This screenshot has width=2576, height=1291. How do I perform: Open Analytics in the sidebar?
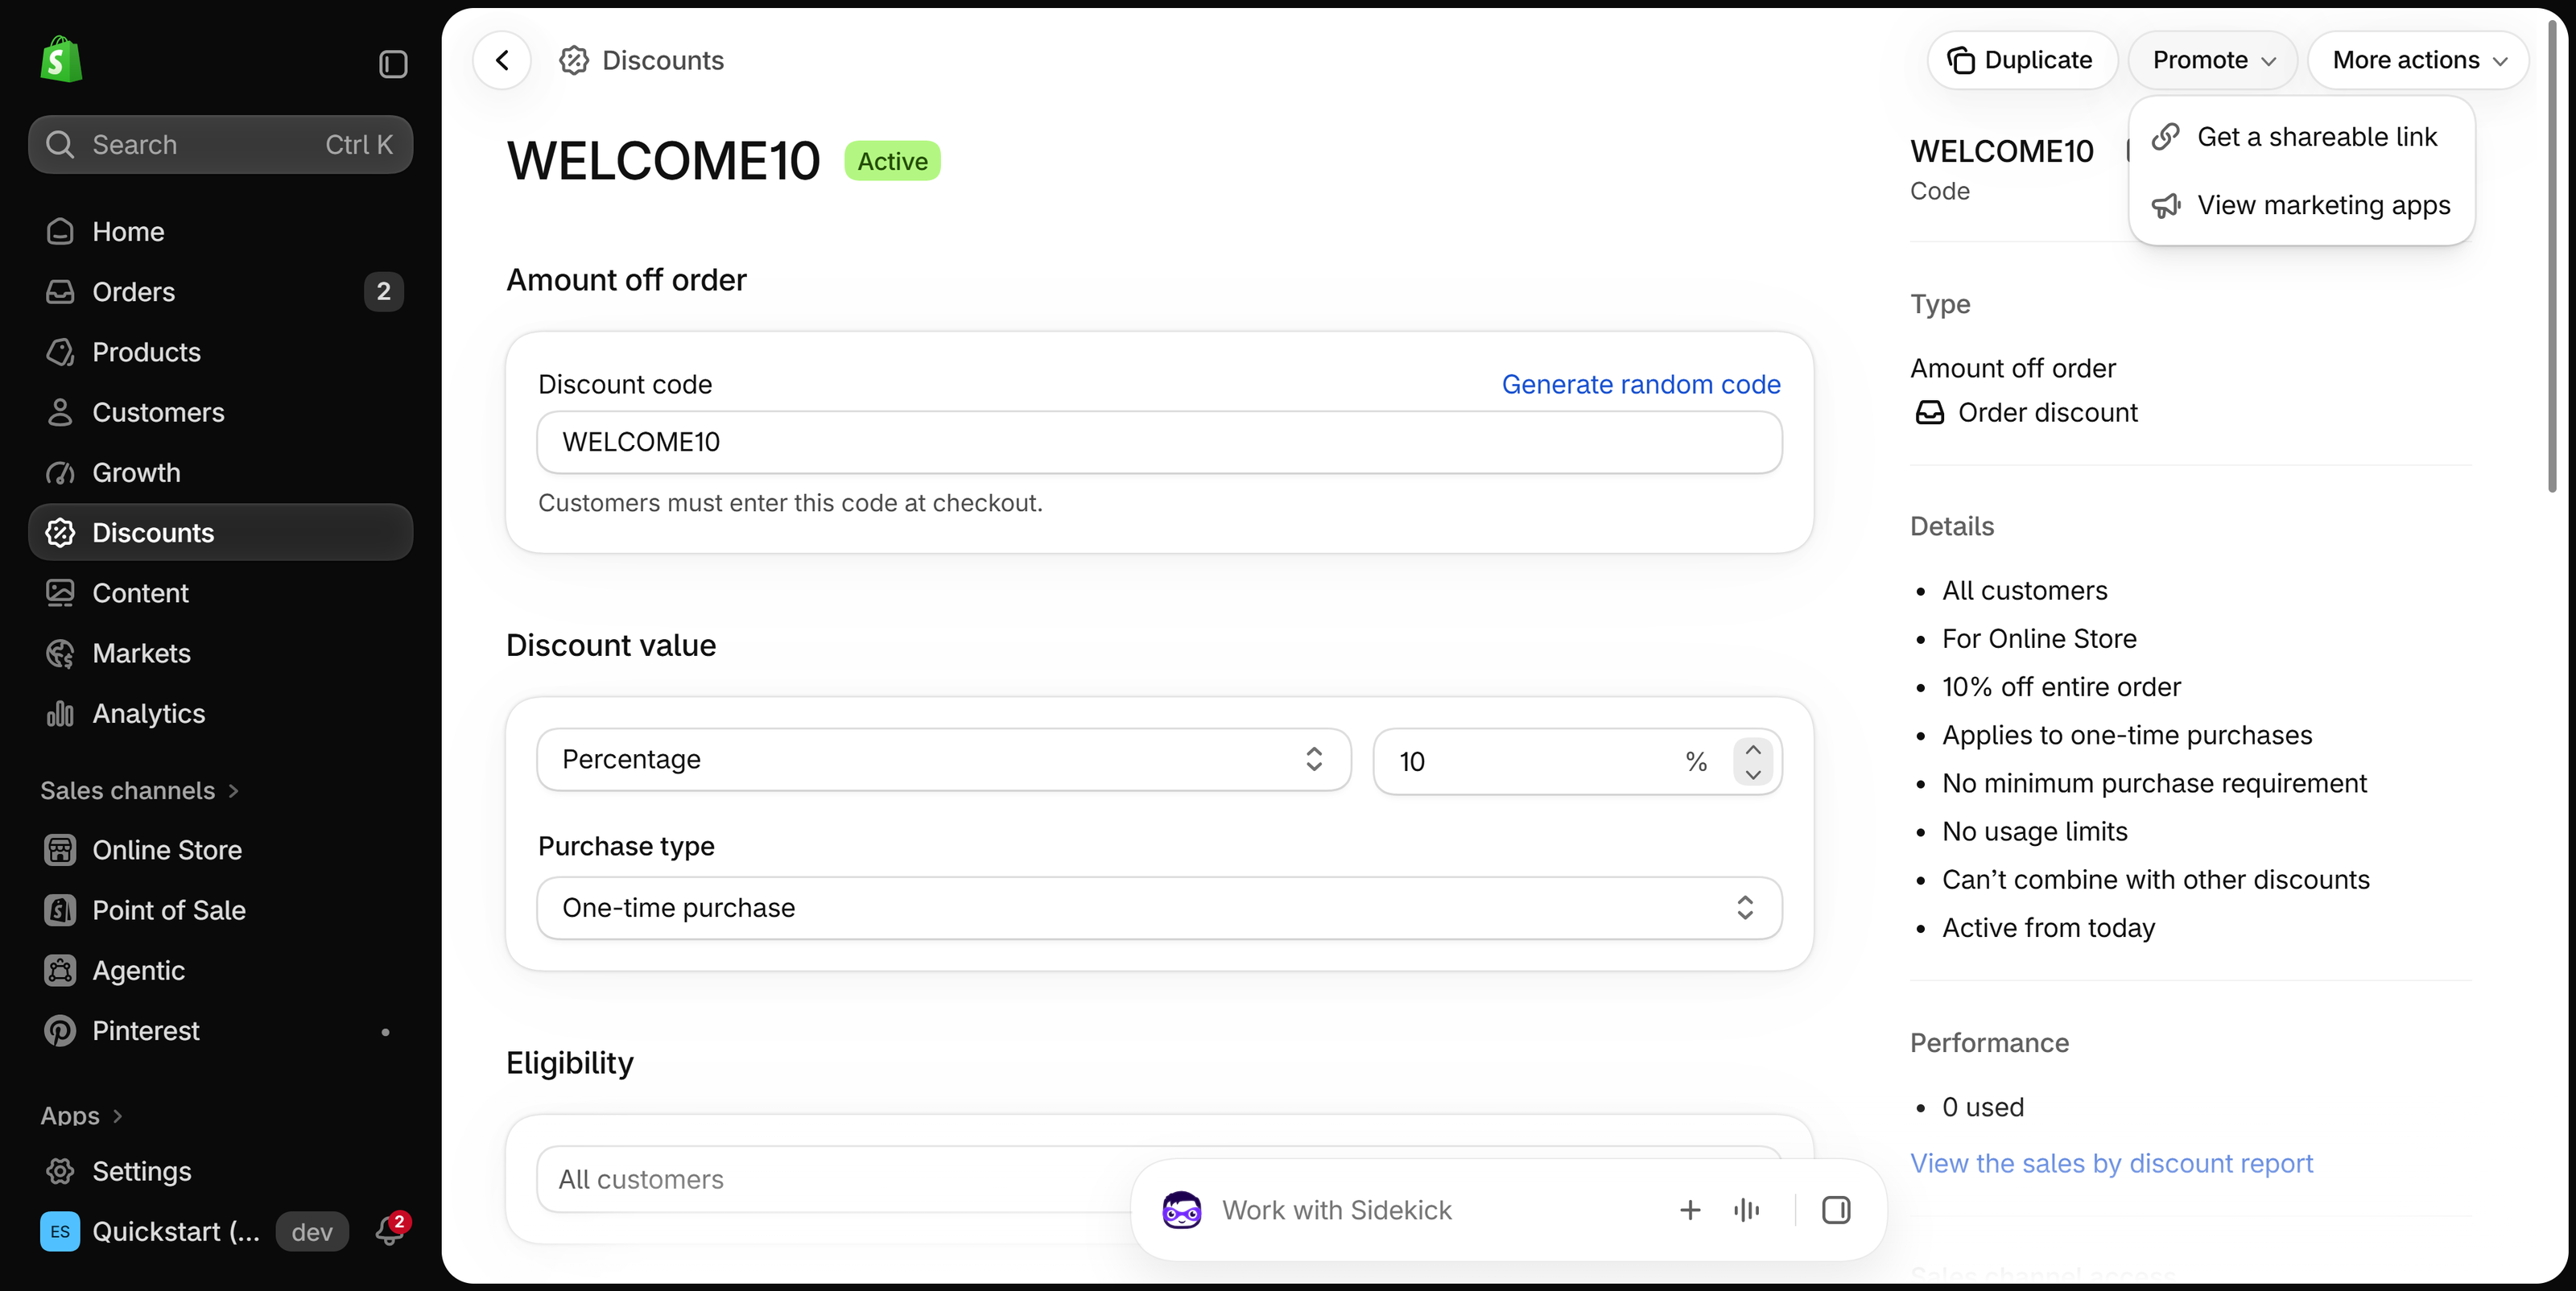tap(220, 713)
